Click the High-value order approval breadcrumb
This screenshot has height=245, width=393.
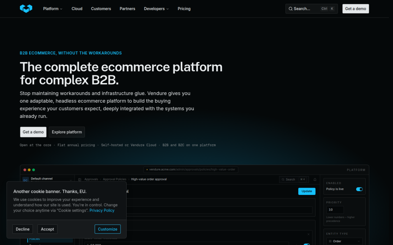pos(149,179)
